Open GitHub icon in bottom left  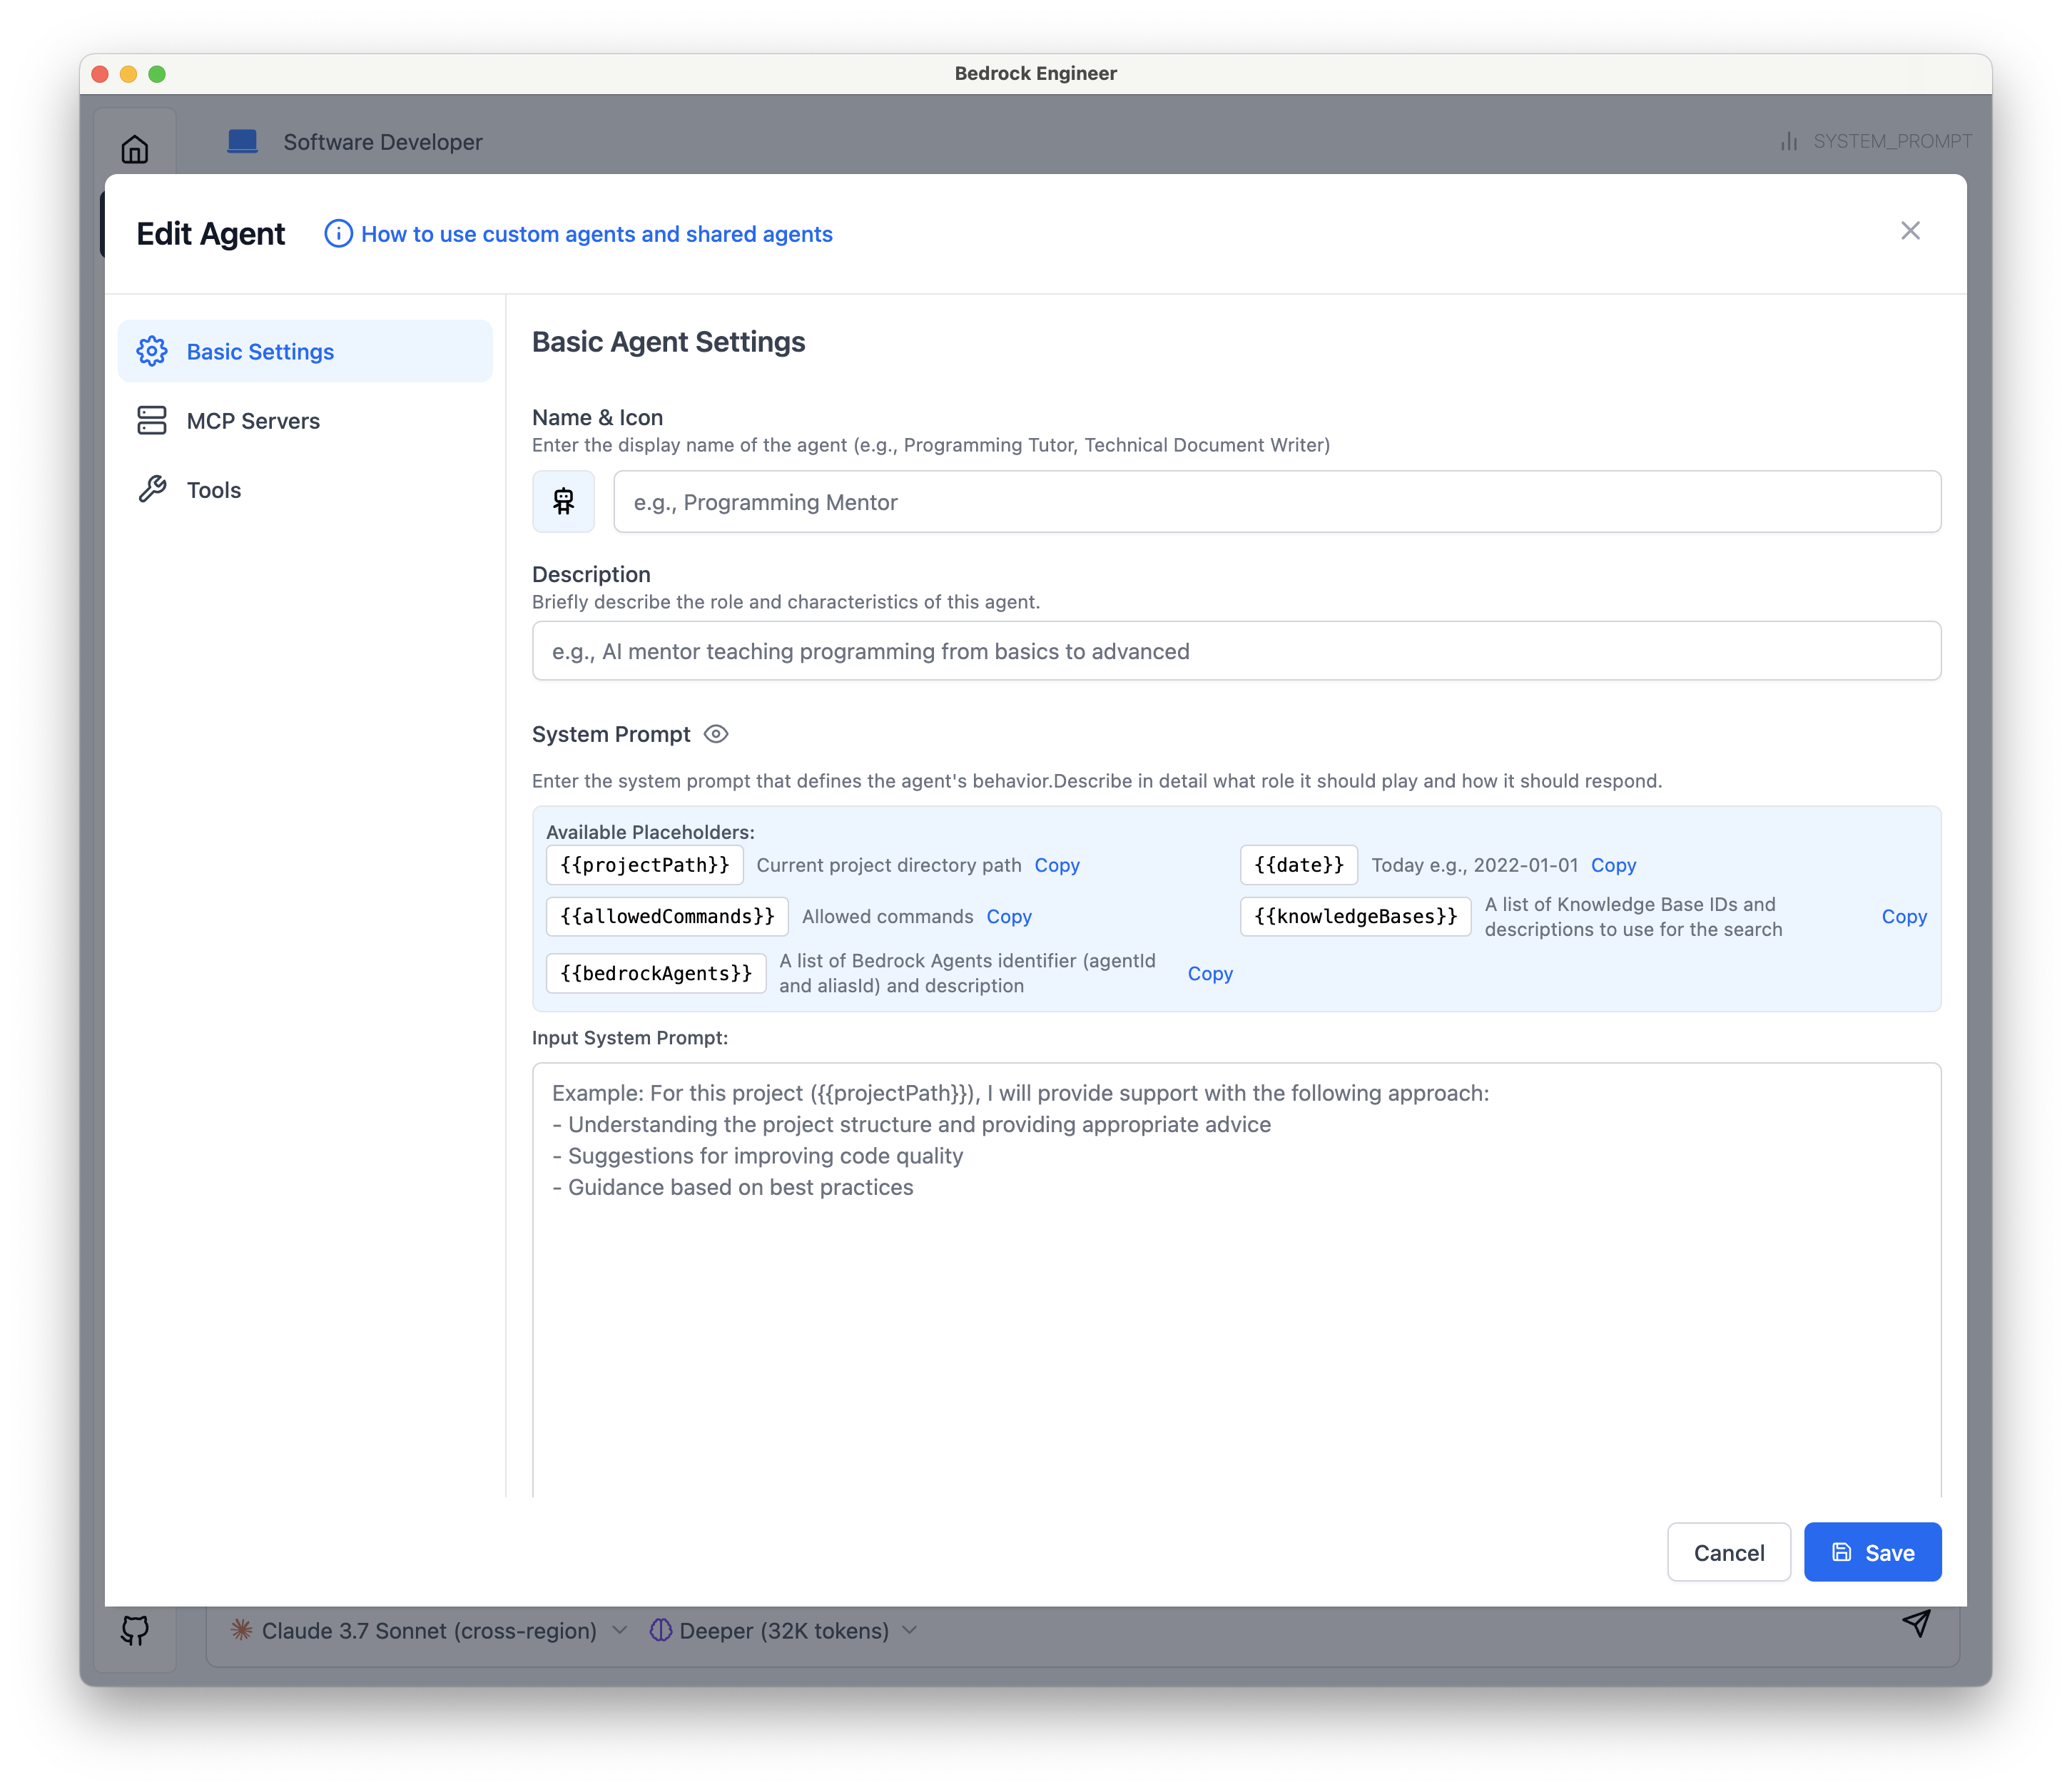(135, 1631)
